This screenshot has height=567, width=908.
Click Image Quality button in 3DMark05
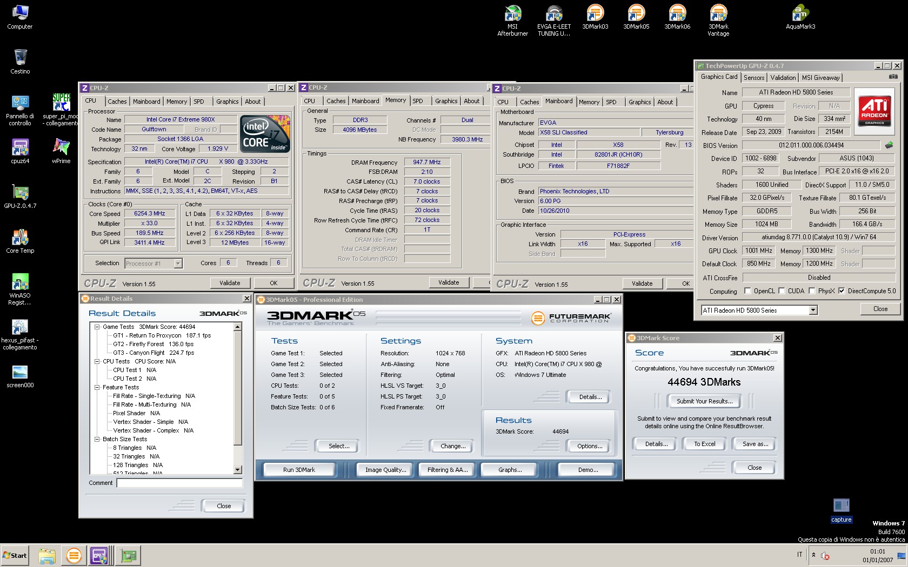click(385, 470)
